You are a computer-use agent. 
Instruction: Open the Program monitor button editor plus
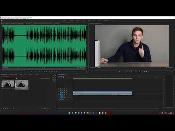[173, 72]
